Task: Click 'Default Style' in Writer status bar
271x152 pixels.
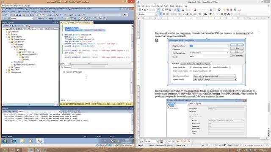Action: [180, 145]
